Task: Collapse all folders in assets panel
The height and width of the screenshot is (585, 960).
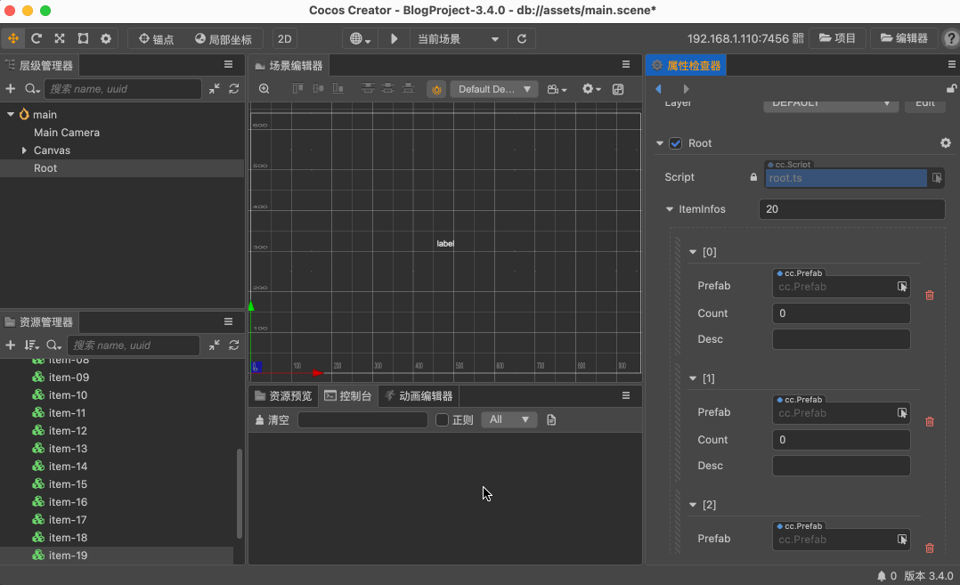Action: click(x=215, y=345)
